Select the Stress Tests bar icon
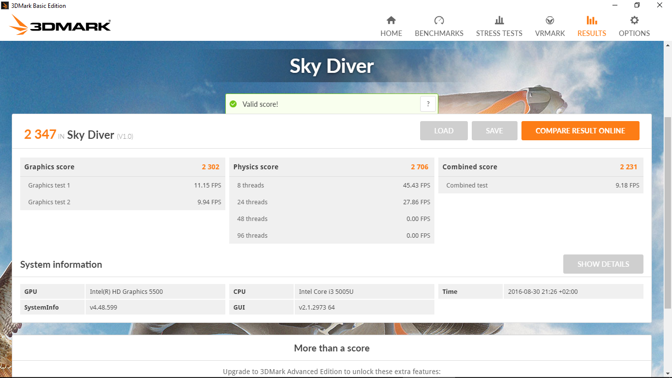This screenshot has width=672, height=378. [499, 20]
